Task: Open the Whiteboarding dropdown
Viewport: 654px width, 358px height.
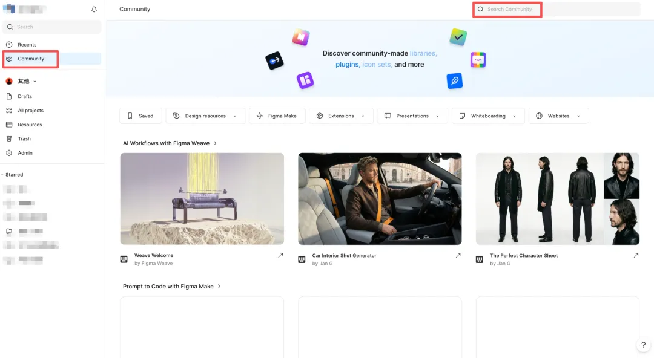Action: (488, 116)
